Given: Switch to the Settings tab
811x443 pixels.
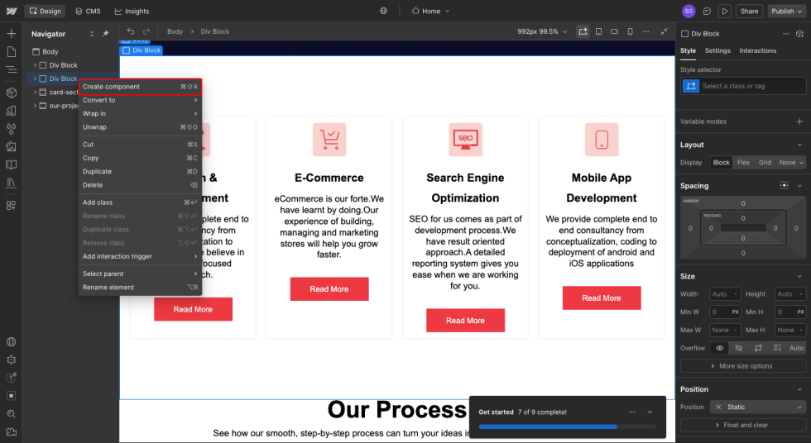Looking at the screenshot, I should coord(717,50).
